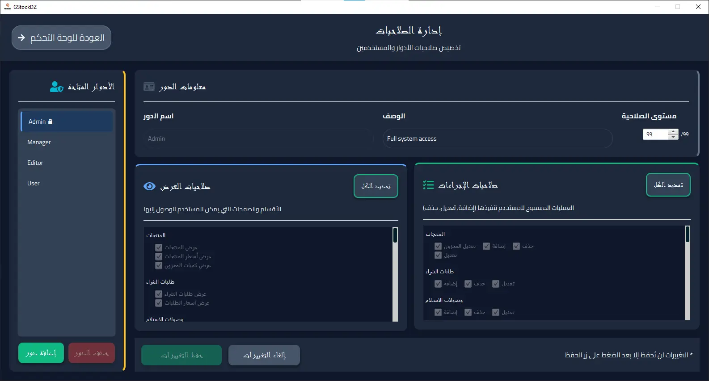
Task: Toggle the تعديل checkbox under طلبات الشراء actions
Action: click(496, 284)
